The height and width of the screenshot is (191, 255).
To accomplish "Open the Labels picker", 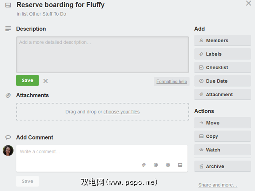I will [222, 54].
